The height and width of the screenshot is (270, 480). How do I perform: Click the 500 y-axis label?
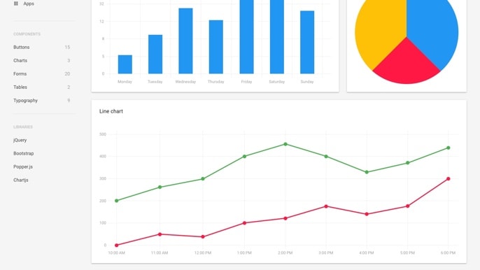point(103,134)
